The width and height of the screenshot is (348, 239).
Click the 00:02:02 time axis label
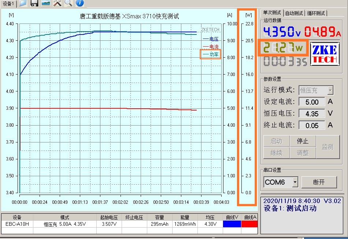tap(121, 202)
